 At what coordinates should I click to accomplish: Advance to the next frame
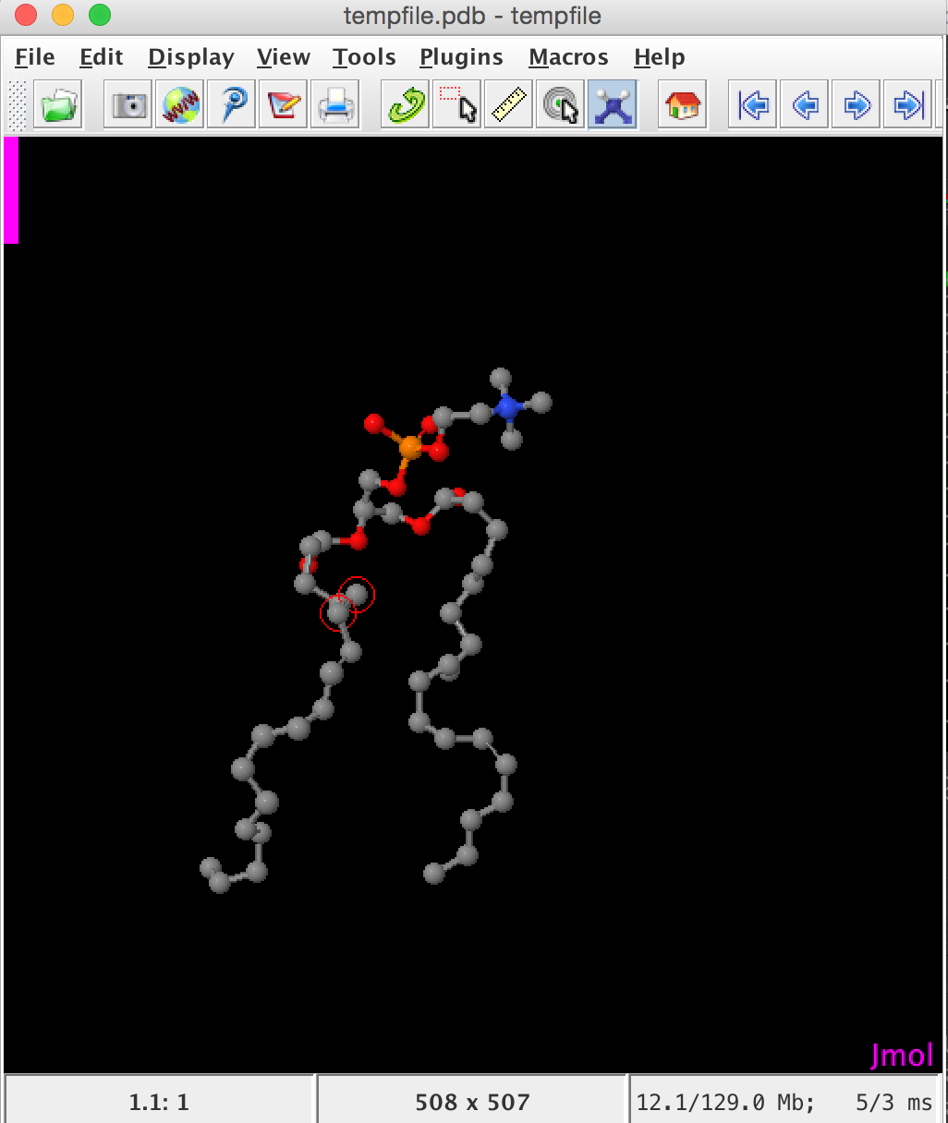tap(855, 104)
